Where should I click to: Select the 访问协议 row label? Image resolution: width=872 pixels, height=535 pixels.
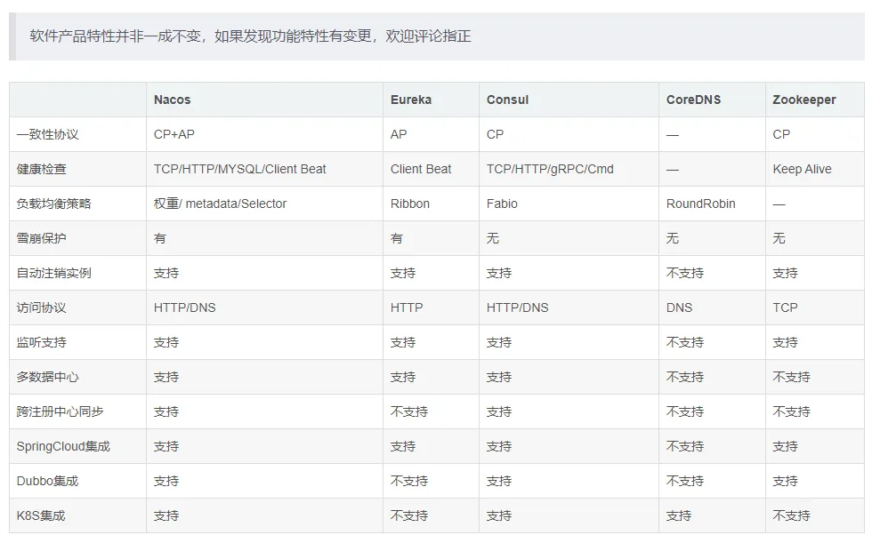tap(42, 307)
